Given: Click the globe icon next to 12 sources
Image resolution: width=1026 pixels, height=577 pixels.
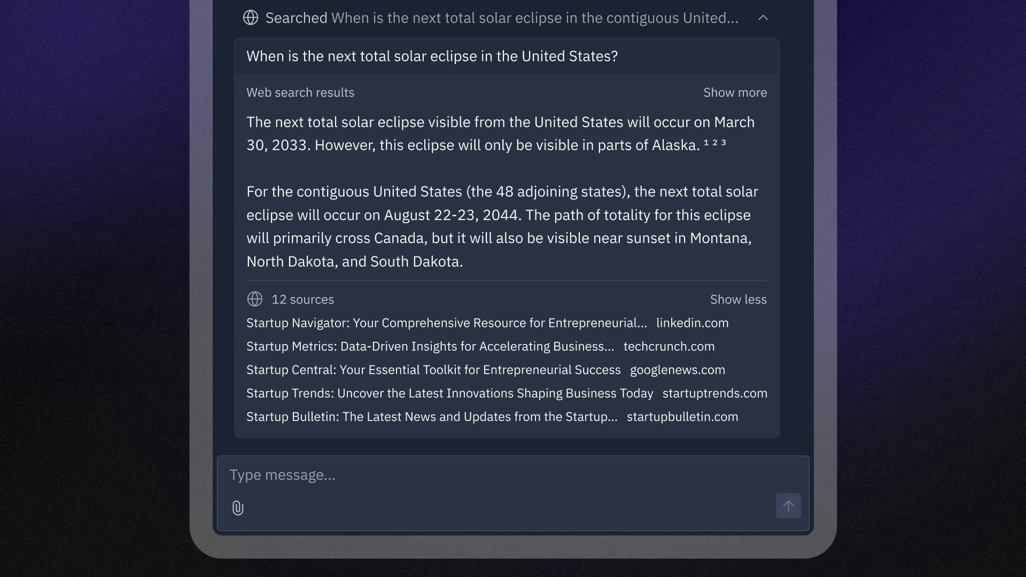Looking at the screenshot, I should coord(255,299).
